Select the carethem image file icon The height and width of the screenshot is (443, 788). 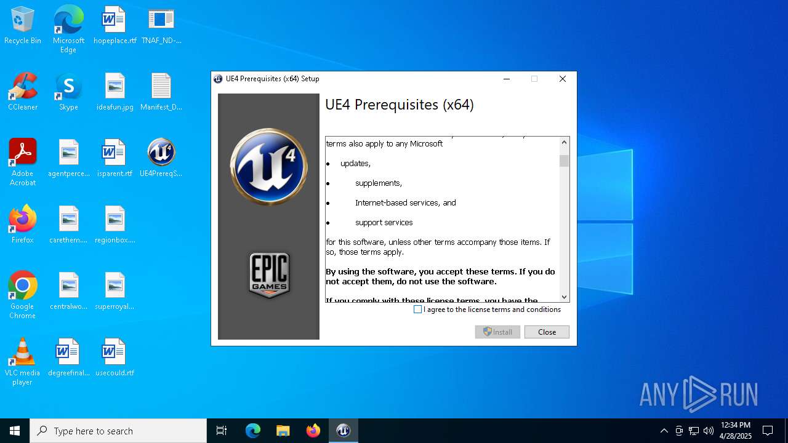(68, 225)
